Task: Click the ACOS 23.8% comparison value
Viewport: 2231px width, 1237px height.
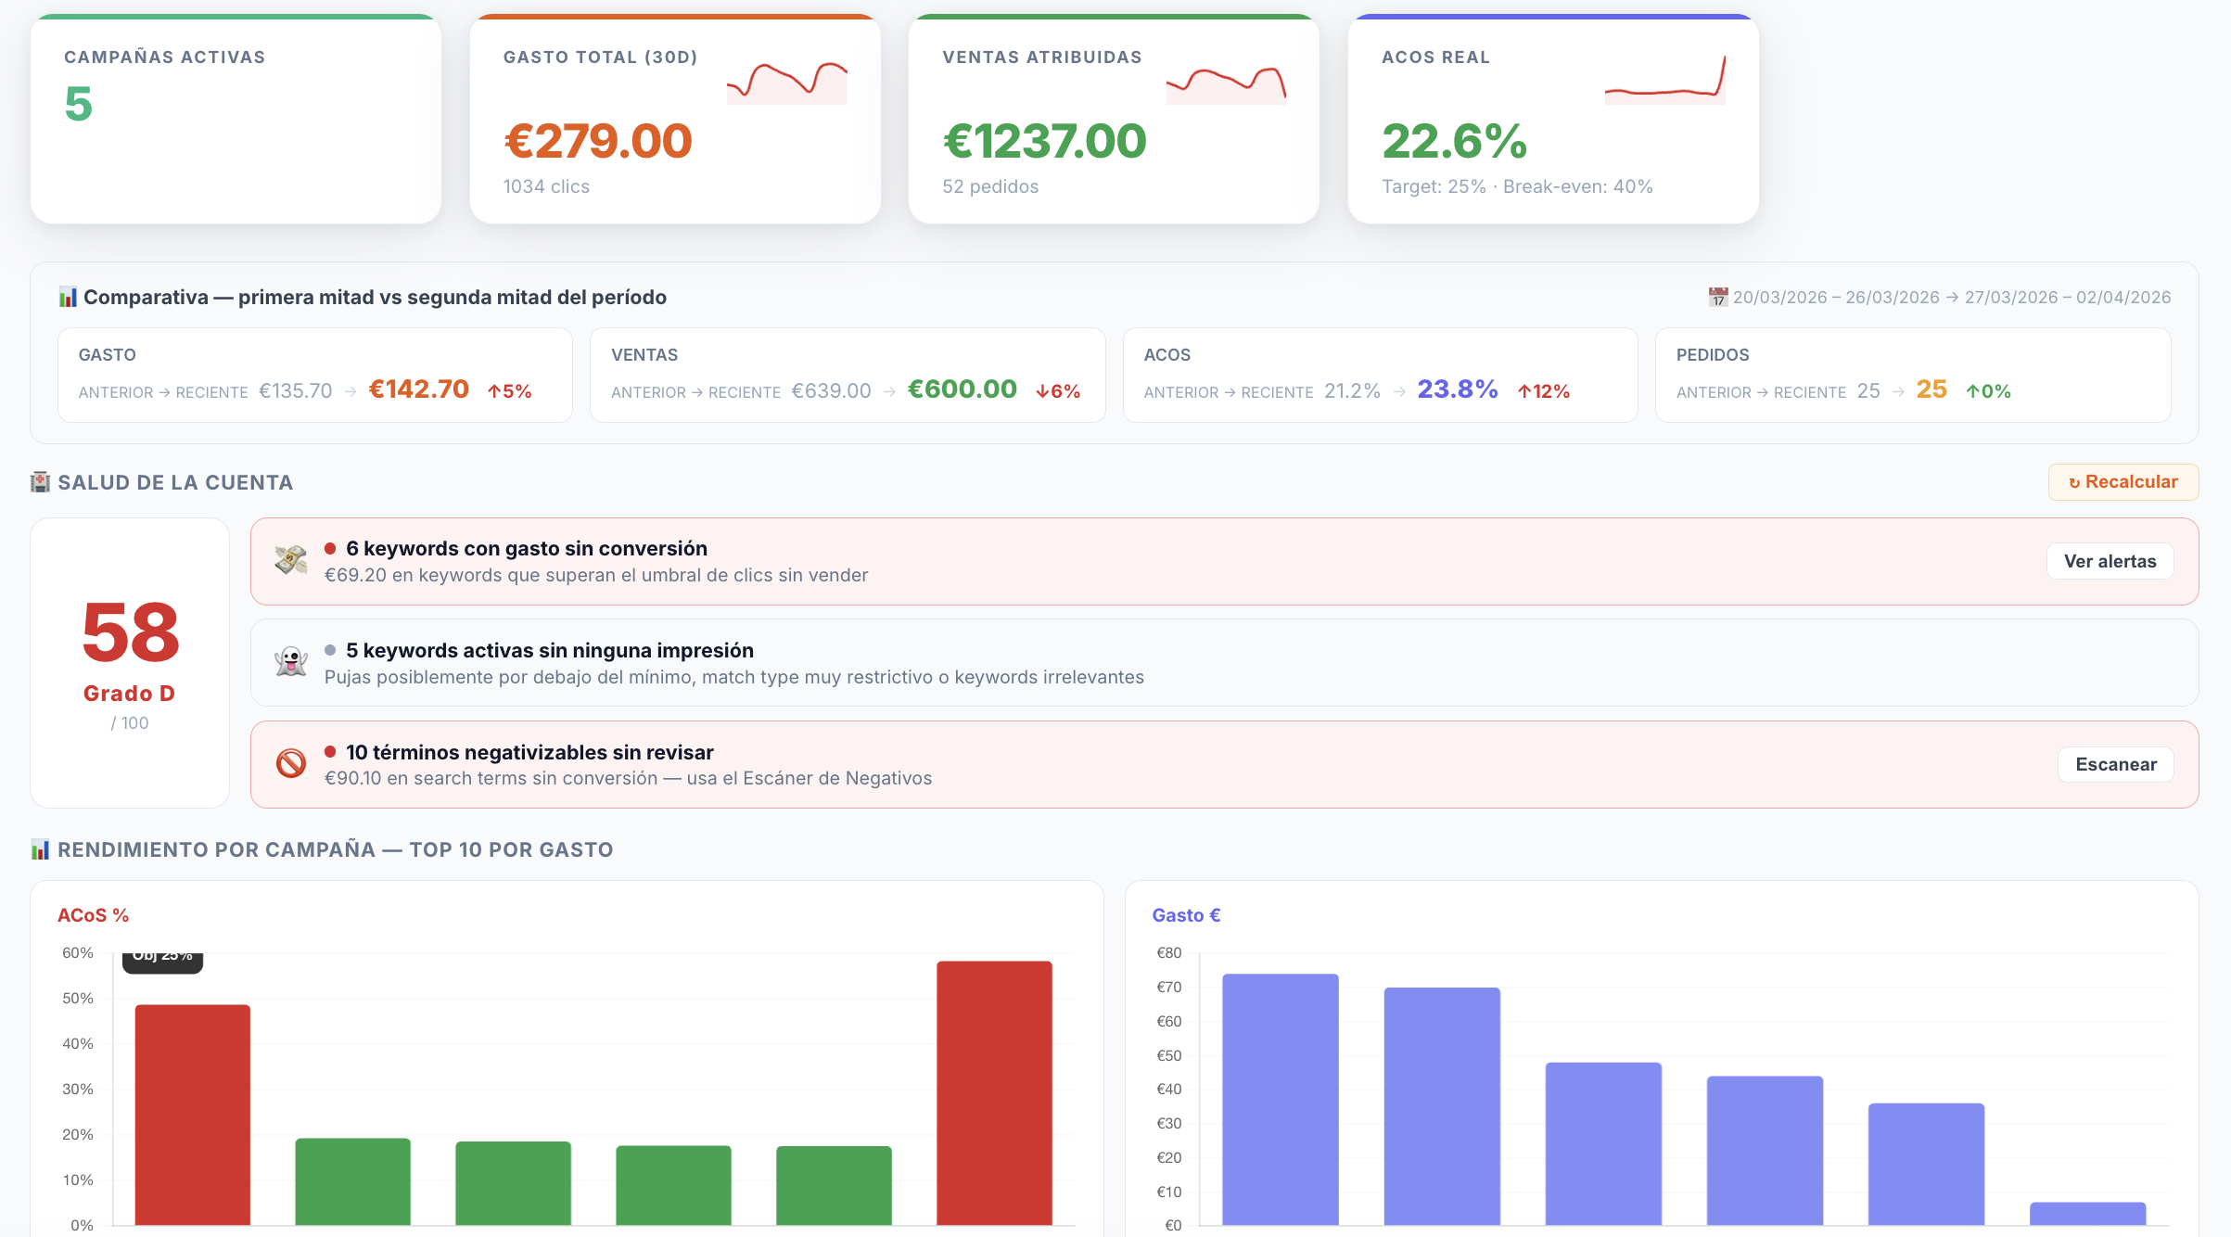Action: tap(1457, 389)
